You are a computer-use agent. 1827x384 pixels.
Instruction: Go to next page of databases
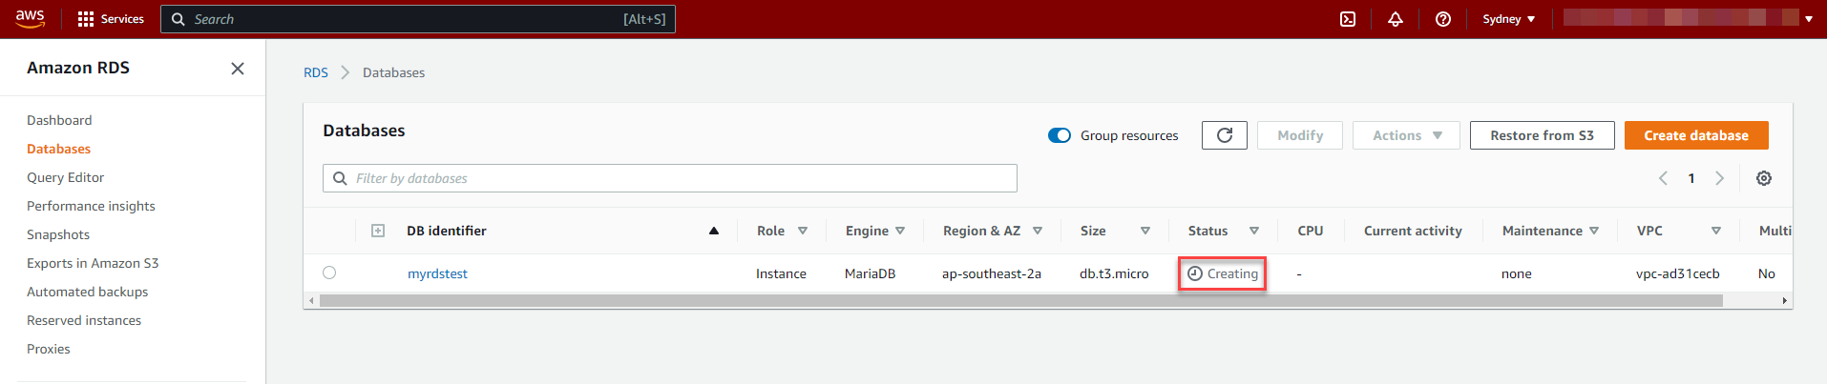pos(1720,178)
